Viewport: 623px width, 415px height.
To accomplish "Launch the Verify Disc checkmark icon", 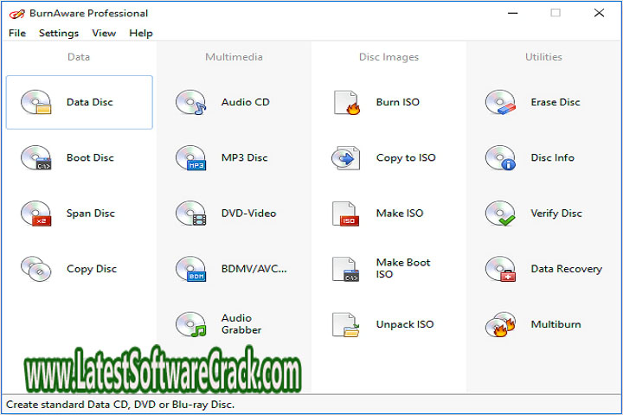I will coord(500,214).
